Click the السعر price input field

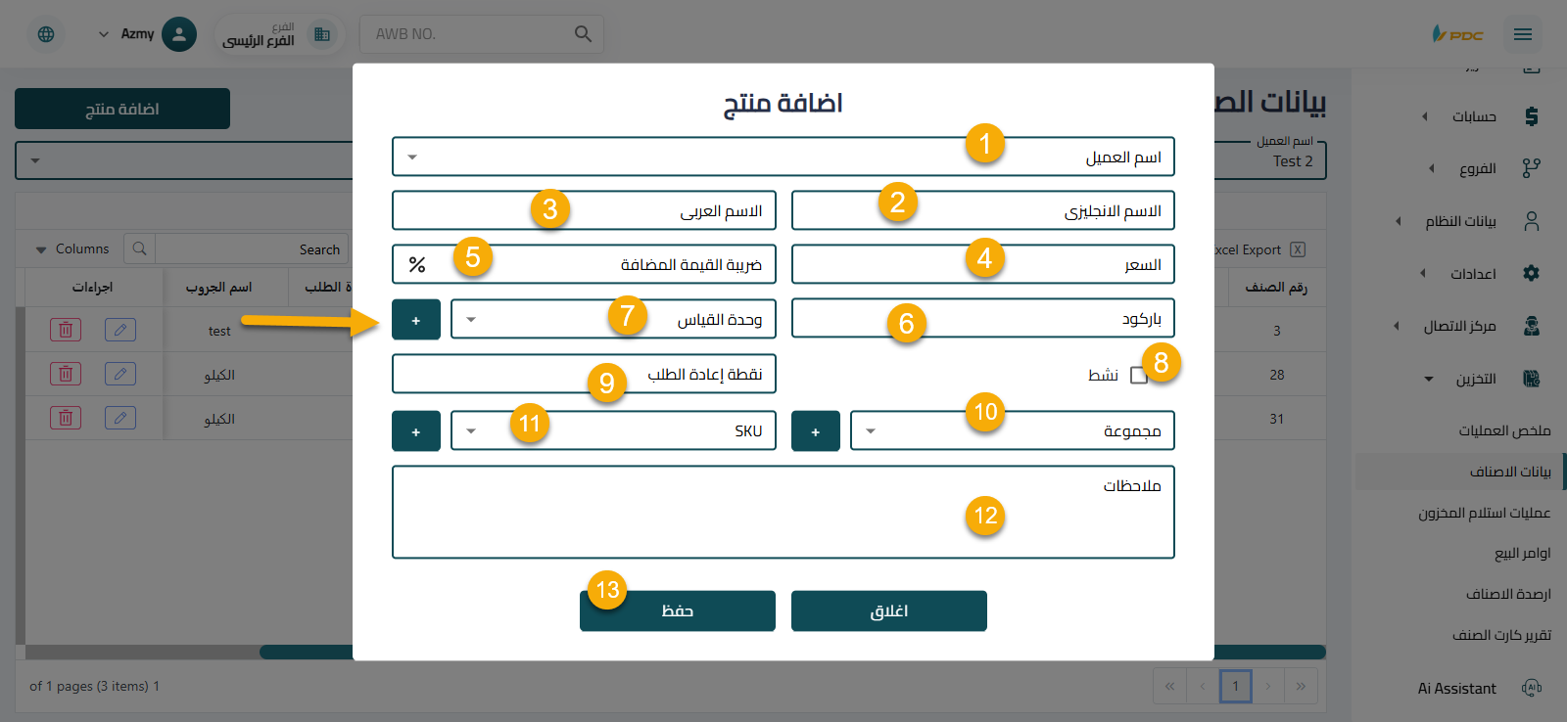pyautogui.click(x=983, y=264)
